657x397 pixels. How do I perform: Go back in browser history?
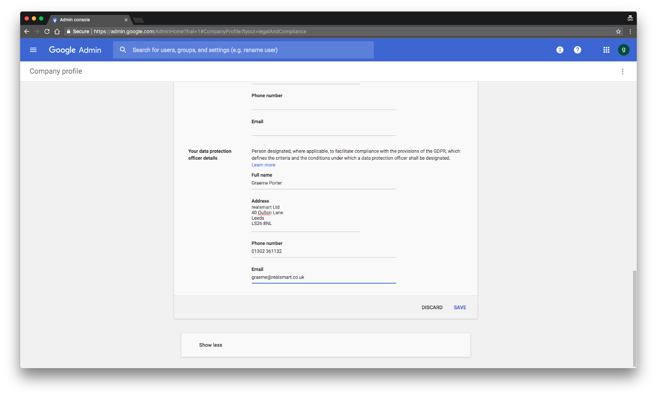(x=27, y=31)
